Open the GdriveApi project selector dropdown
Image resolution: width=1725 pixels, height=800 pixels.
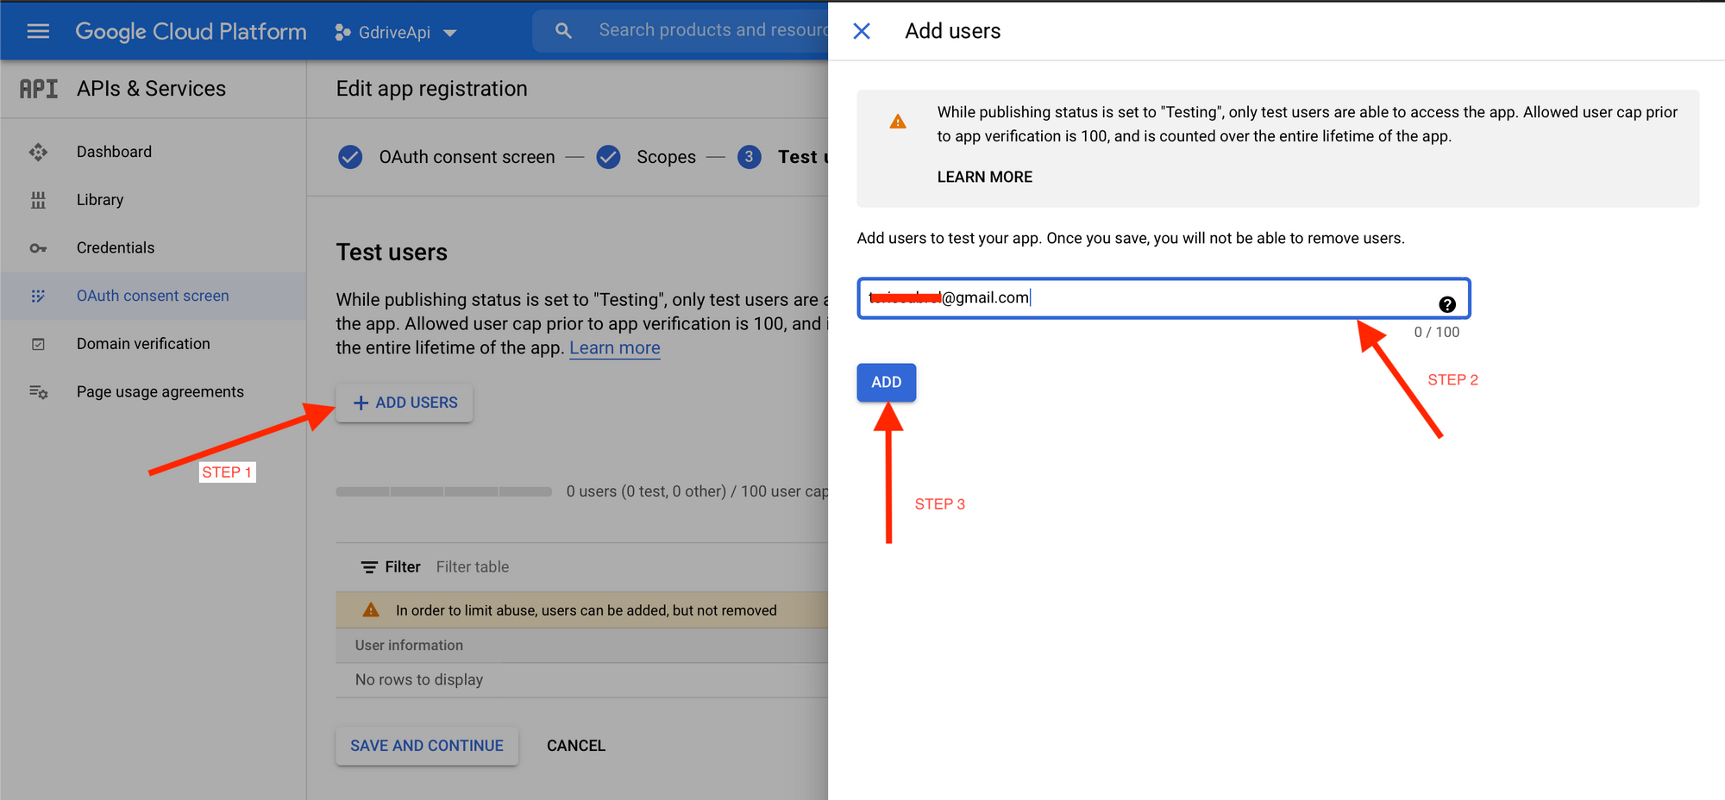[x=395, y=33]
